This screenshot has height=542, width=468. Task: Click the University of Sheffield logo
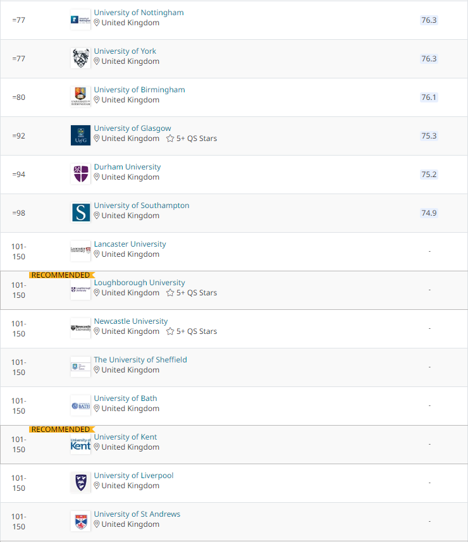coord(80,367)
